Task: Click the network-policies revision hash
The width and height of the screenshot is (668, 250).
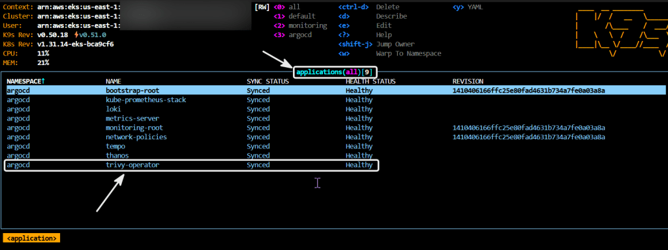Action: click(528, 137)
